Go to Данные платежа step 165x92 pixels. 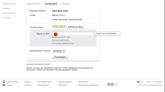pos(34,4)
